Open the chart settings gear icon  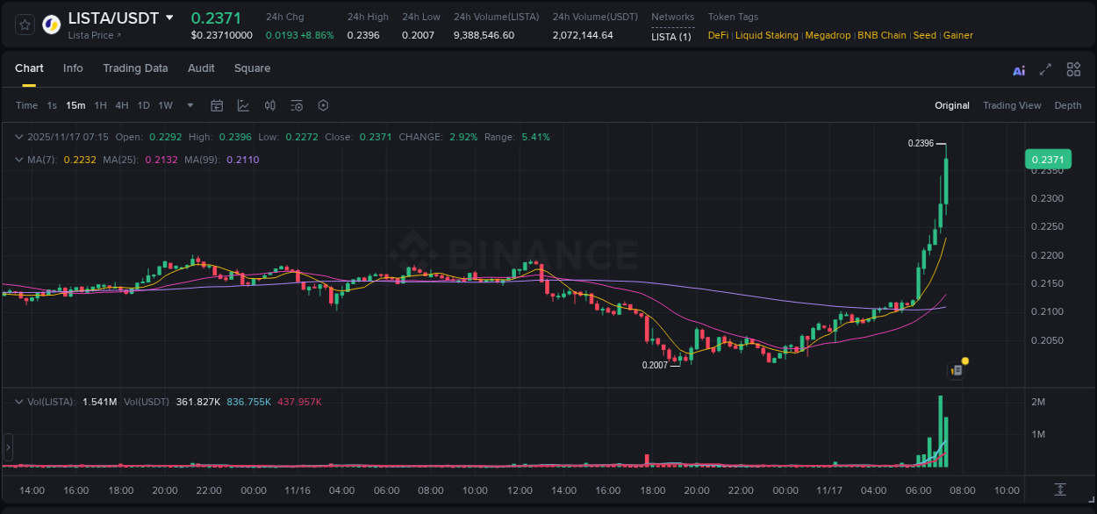322,105
